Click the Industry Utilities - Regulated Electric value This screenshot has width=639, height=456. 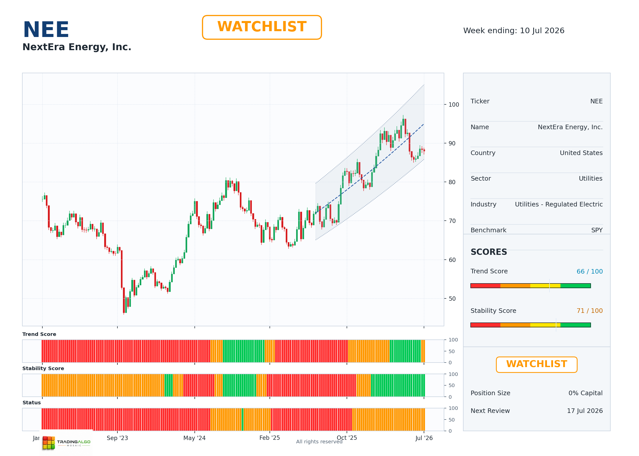[559, 204]
